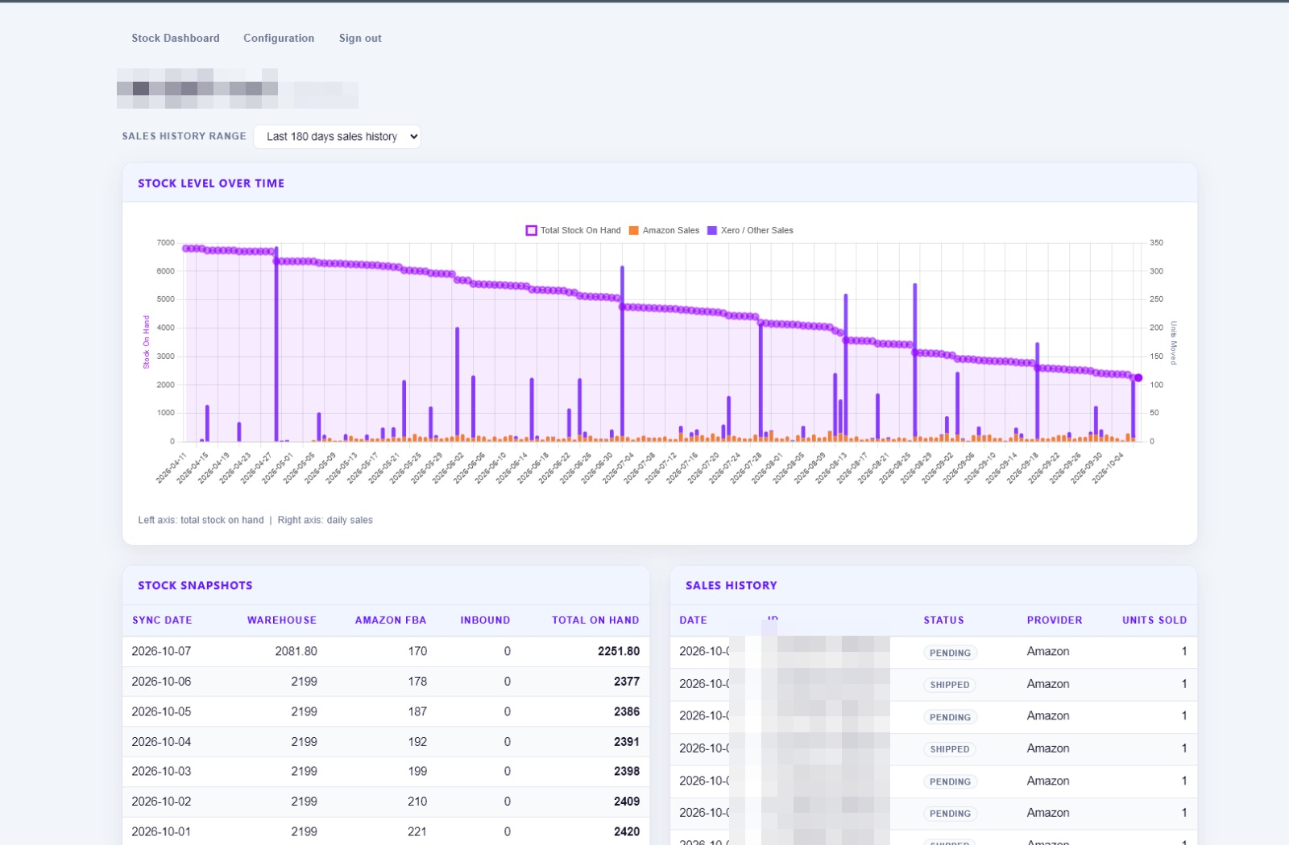
Task: Click Amazon FBA value 170
Action: tap(417, 651)
